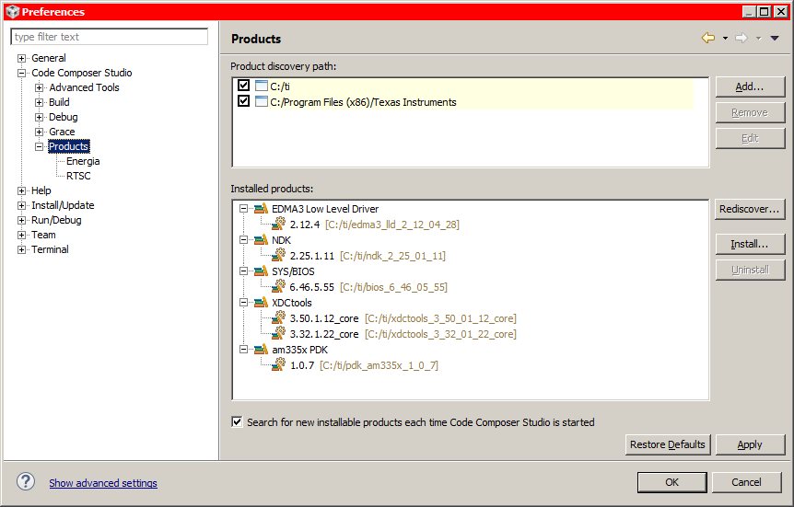Collapse the Code Composer Studio tree node
The height and width of the screenshot is (507, 794).
point(21,73)
